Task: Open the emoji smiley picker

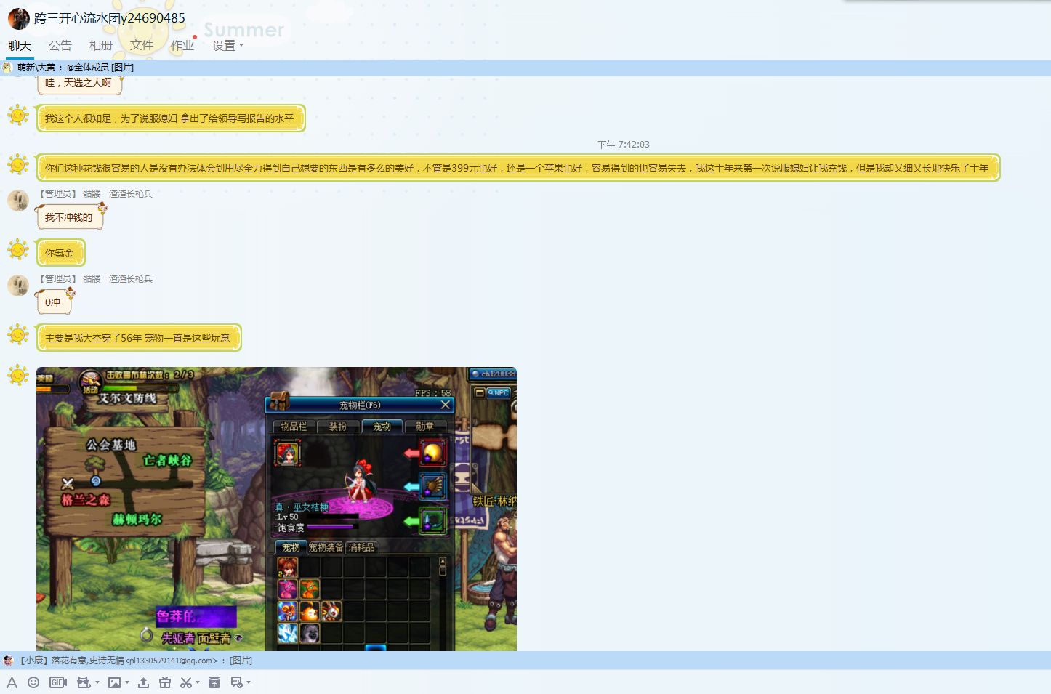Action: click(x=33, y=682)
